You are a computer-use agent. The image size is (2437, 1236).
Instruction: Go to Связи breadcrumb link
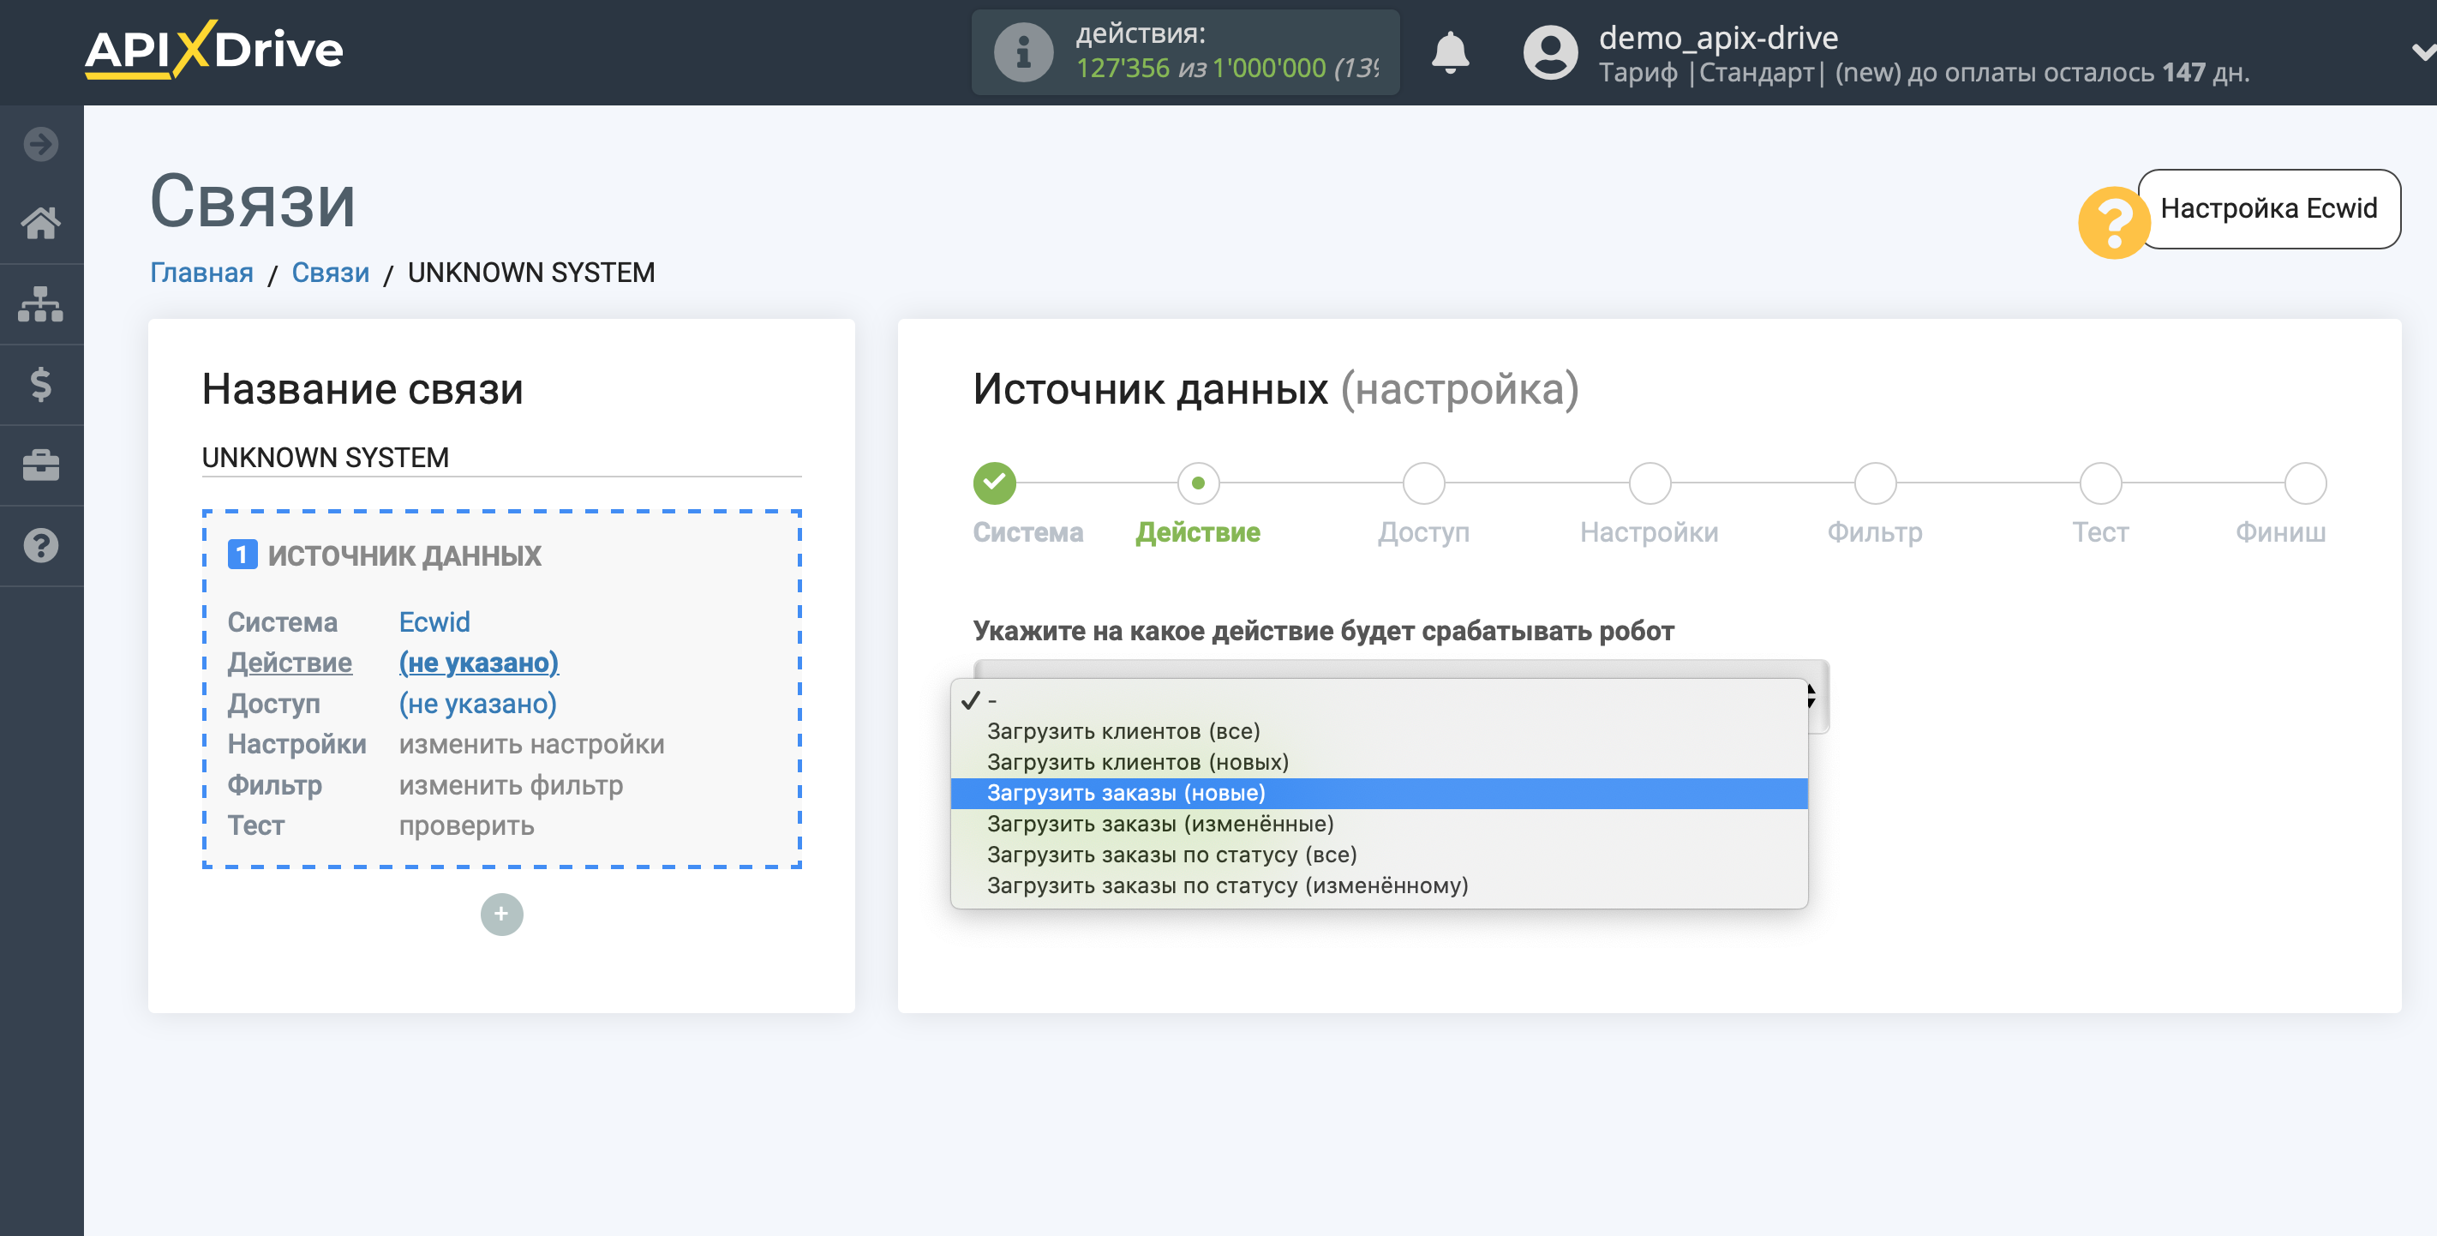click(x=330, y=273)
